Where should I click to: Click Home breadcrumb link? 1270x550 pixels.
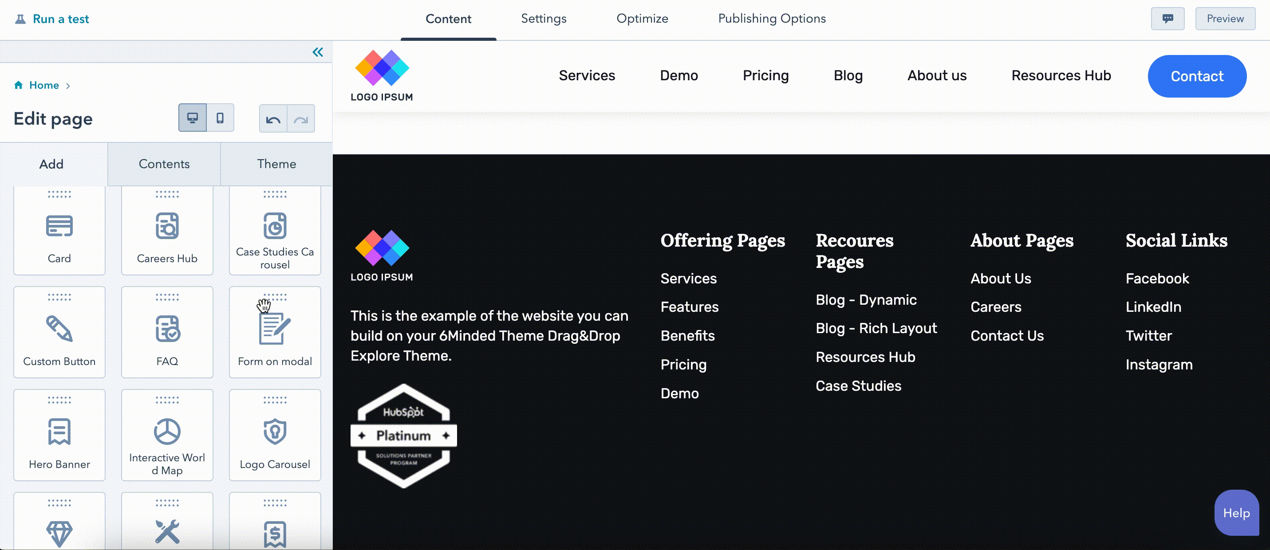(x=44, y=85)
